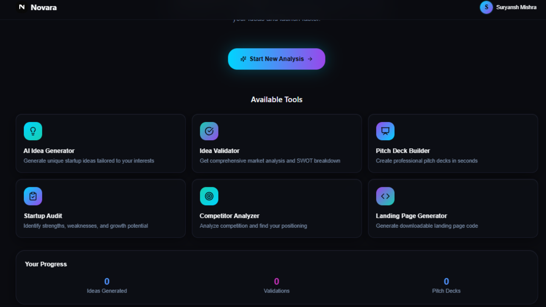This screenshot has width=546, height=307.
Task: Click the Idea Validator checkmark icon
Action: click(209, 131)
